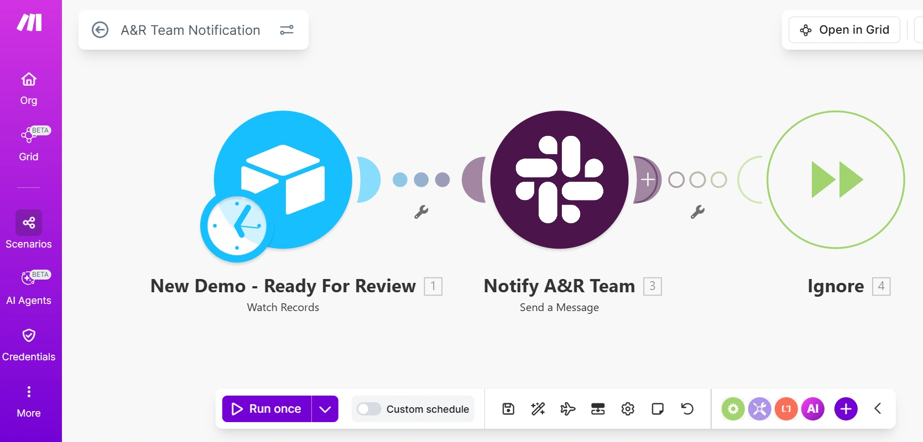Open the Grid beta view from sidebar
923x442 pixels.
pos(29,144)
